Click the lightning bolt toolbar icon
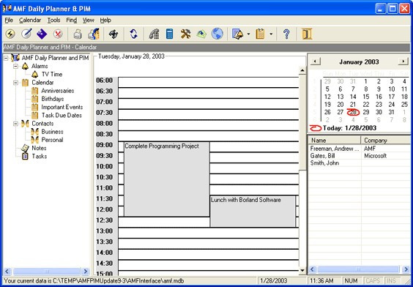The height and width of the screenshot is (287, 413). (x=10, y=34)
